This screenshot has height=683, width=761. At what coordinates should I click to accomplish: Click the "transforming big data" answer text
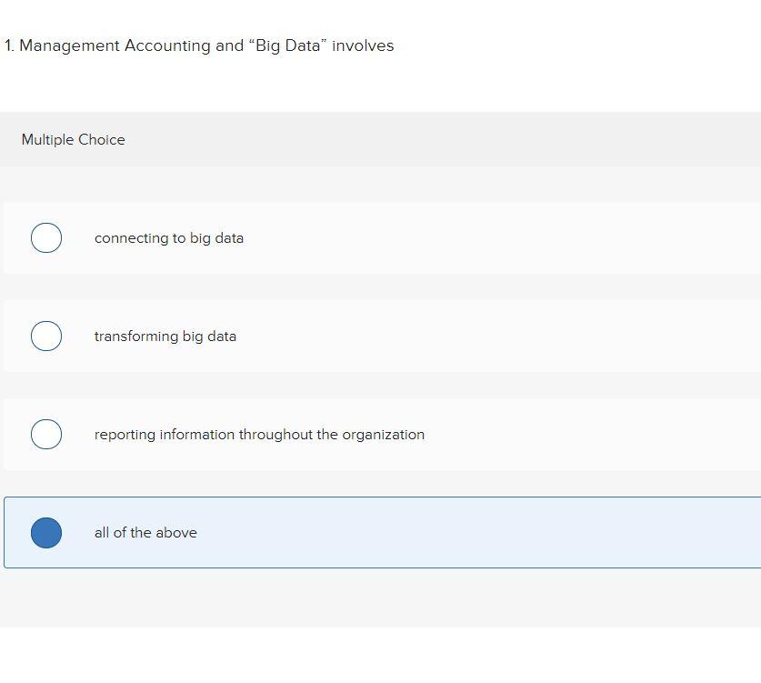[x=165, y=336]
